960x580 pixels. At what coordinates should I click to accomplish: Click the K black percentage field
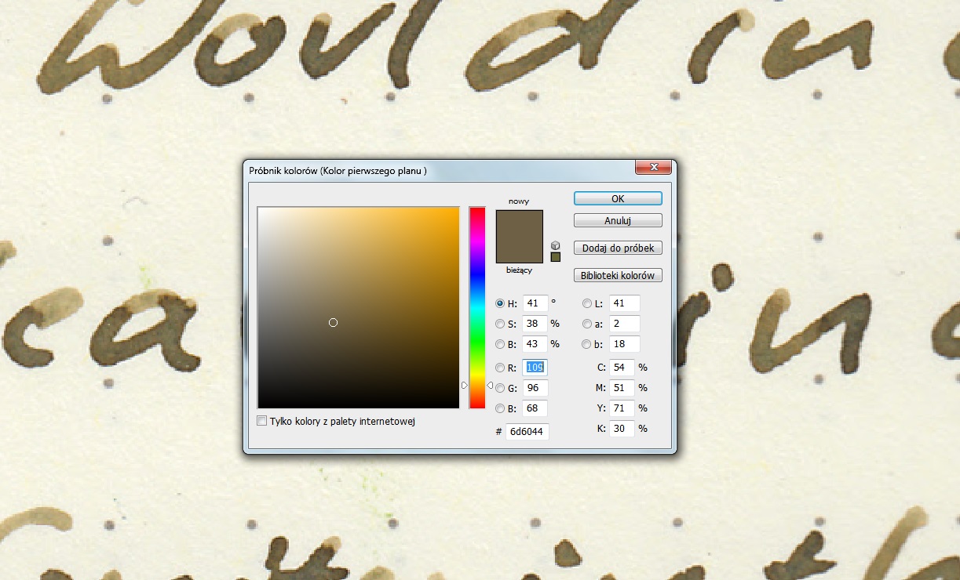[x=621, y=429]
